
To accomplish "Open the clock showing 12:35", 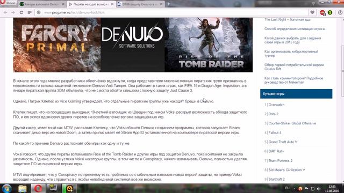I will [332, 189].
